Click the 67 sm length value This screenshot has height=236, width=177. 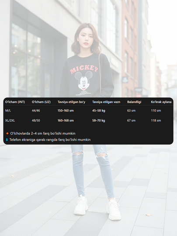131,121
